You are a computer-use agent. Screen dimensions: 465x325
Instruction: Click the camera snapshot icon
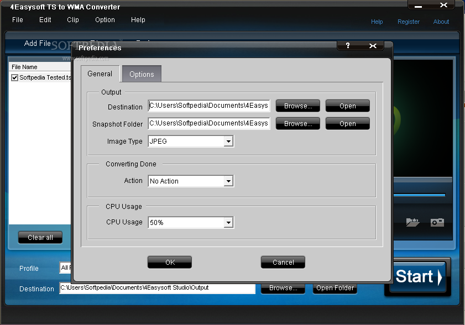point(437,222)
